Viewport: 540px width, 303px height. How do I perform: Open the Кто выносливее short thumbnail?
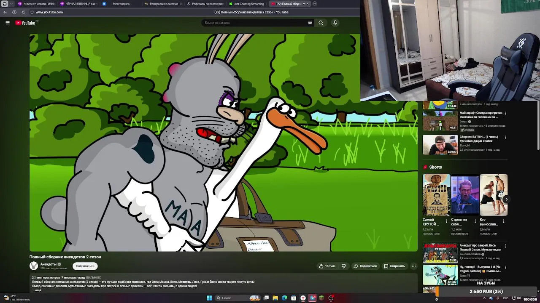tap(494, 195)
